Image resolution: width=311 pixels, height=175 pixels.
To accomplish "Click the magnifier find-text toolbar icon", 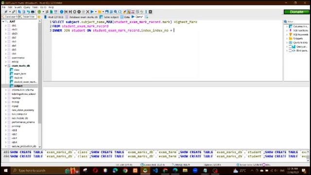I will click(116, 12).
